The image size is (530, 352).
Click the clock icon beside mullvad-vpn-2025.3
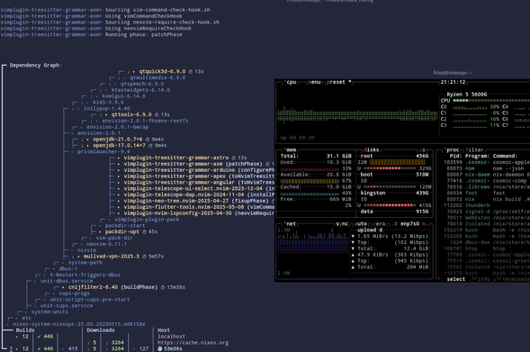[x=144, y=257]
